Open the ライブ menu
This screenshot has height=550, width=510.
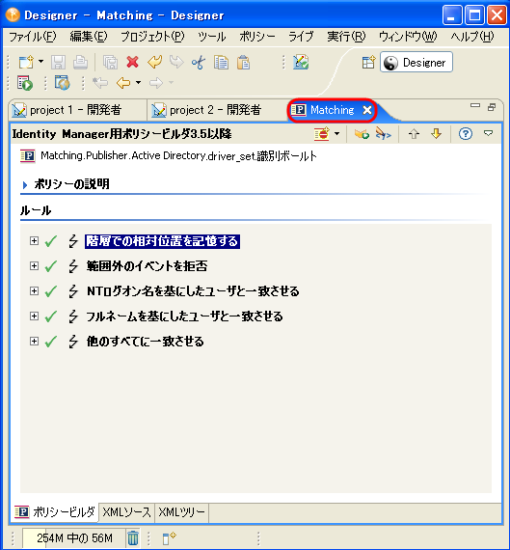(x=301, y=37)
